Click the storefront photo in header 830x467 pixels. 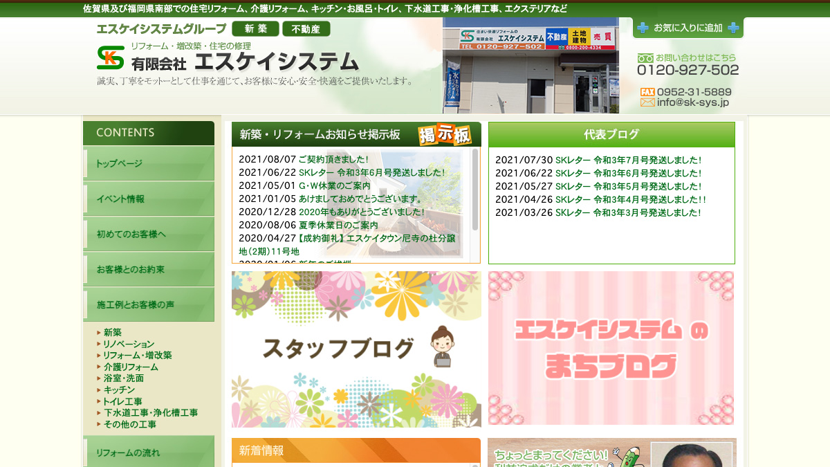(x=531, y=66)
